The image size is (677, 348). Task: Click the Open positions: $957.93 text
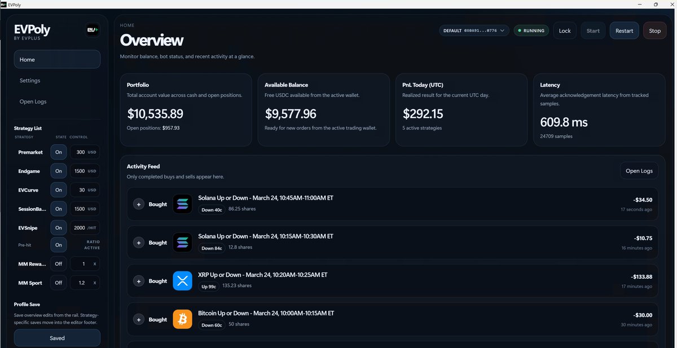(154, 128)
